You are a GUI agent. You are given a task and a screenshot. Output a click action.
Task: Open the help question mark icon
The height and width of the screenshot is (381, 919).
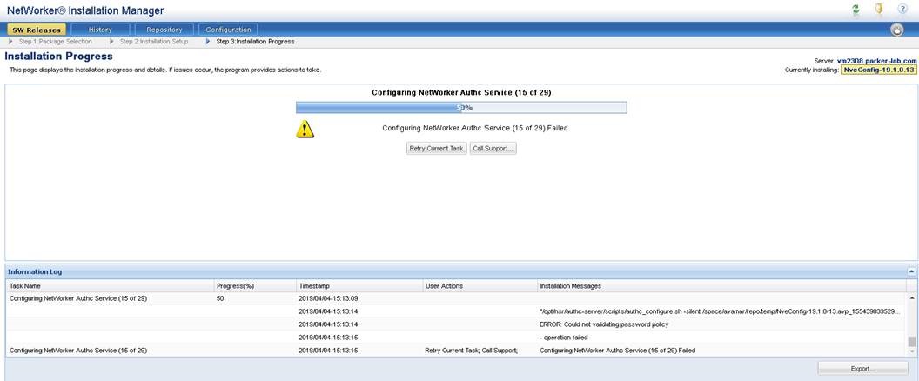click(902, 10)
